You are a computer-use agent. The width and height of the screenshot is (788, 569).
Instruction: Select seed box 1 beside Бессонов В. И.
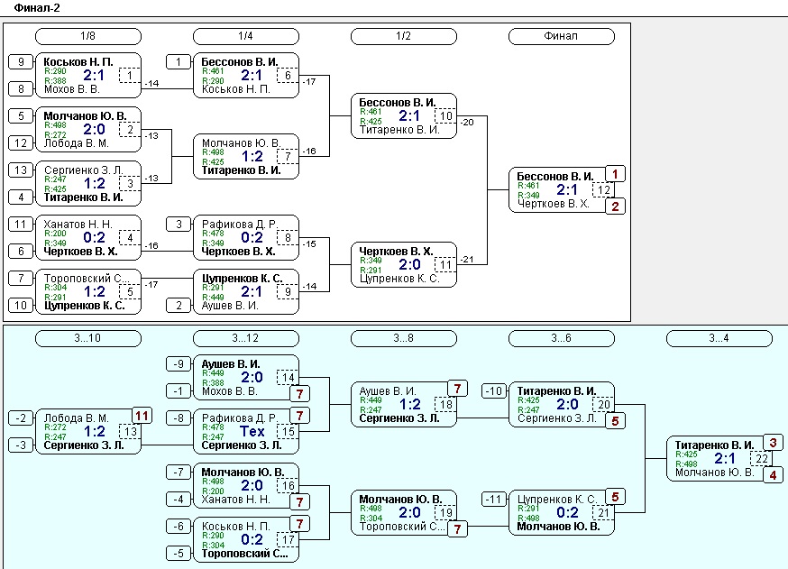(179, 62)
